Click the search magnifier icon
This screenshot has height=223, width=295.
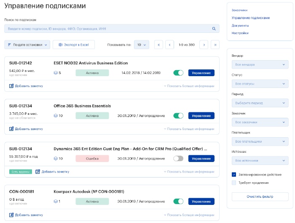[x=214, y=29]
